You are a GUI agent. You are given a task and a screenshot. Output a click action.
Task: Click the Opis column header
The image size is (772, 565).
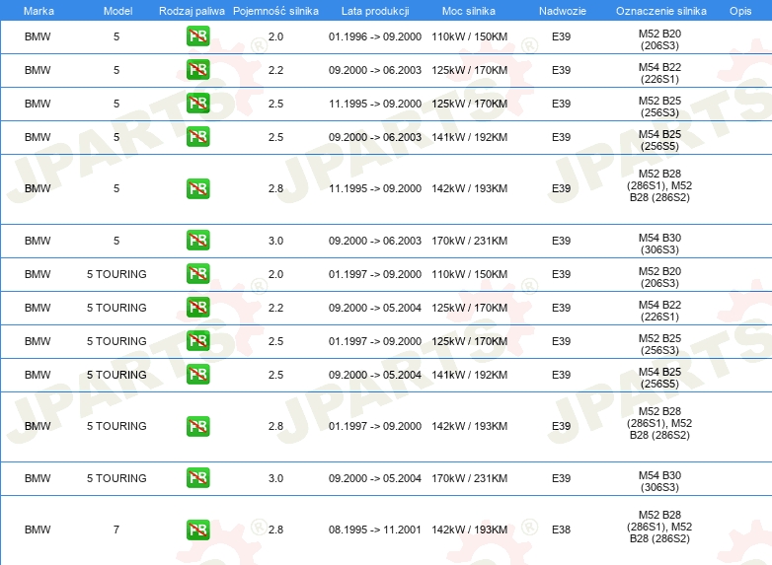point(740,11)
